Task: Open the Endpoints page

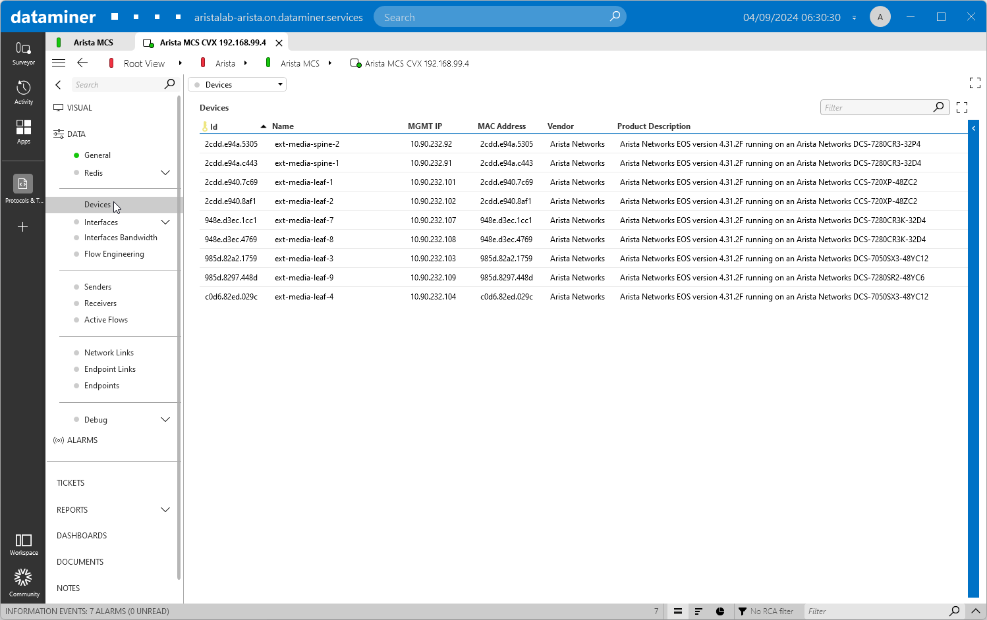Action: coord(101,386)
